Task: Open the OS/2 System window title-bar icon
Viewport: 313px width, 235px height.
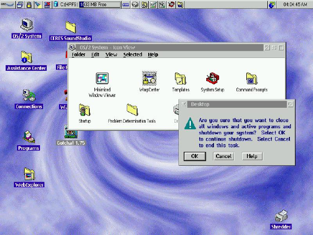Action: coord(72,48)
